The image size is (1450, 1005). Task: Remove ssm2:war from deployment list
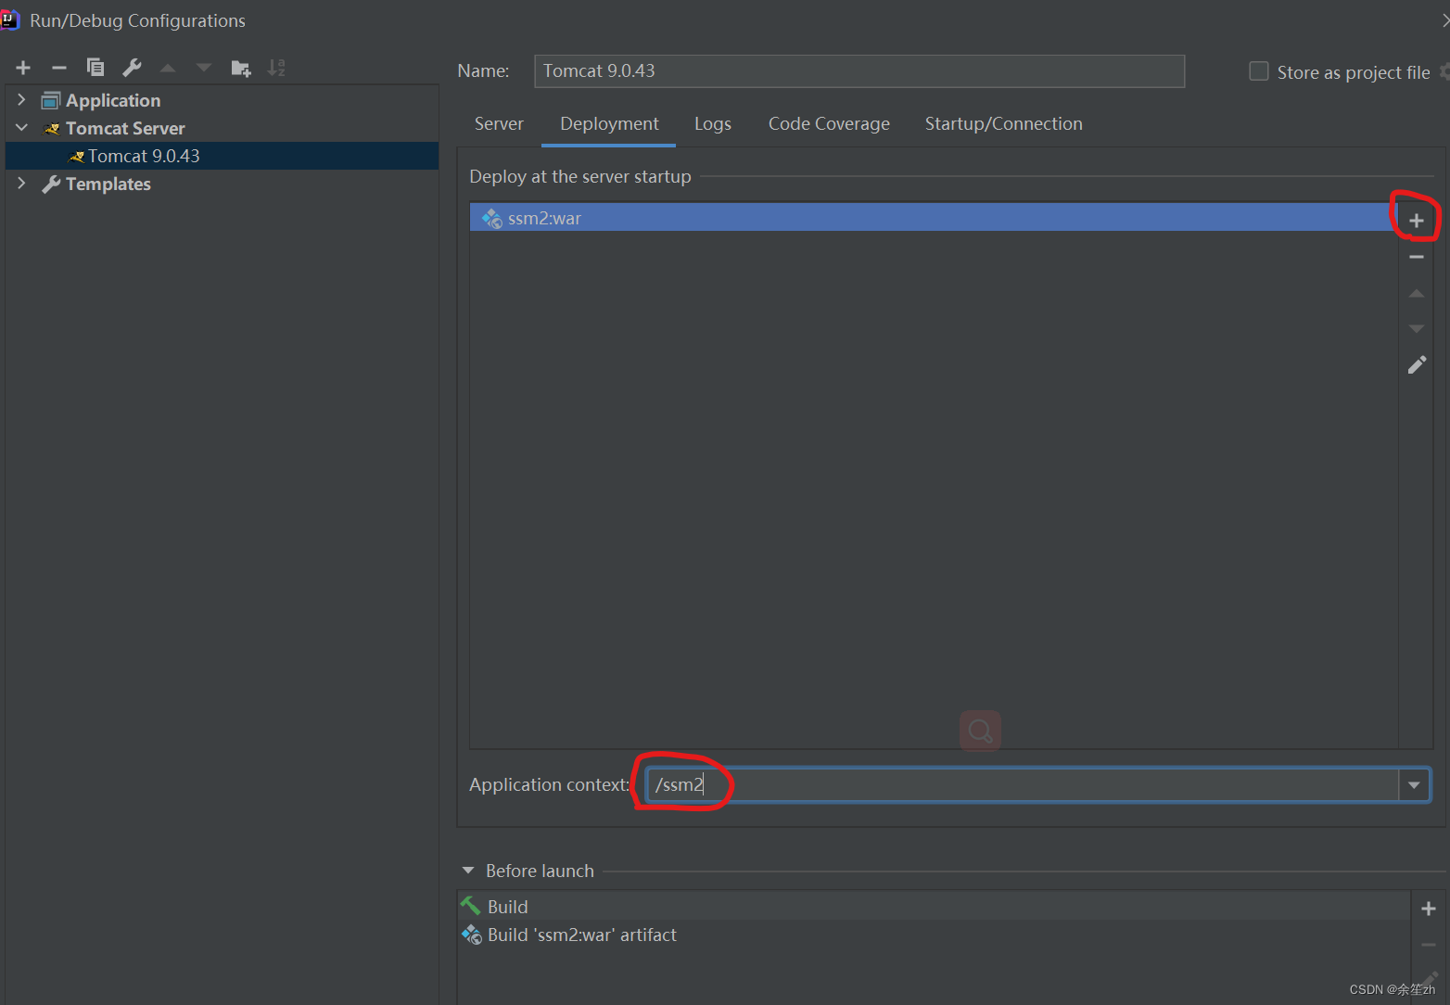[1416, 257]
